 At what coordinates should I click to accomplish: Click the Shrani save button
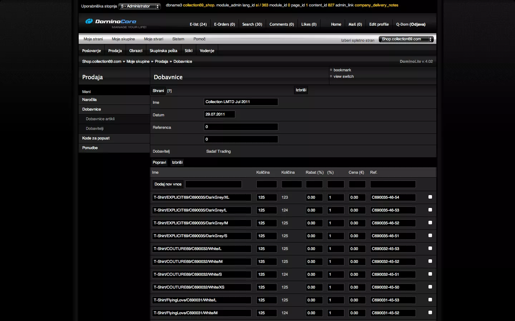[158, 91]
